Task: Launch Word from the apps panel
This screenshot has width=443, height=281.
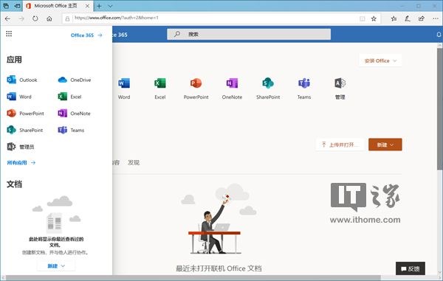Action: tap(19, 97)
